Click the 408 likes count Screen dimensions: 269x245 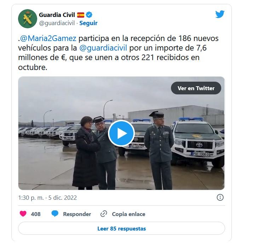(36, 214)
